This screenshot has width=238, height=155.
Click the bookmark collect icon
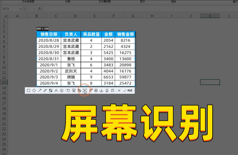coord(112,91)
